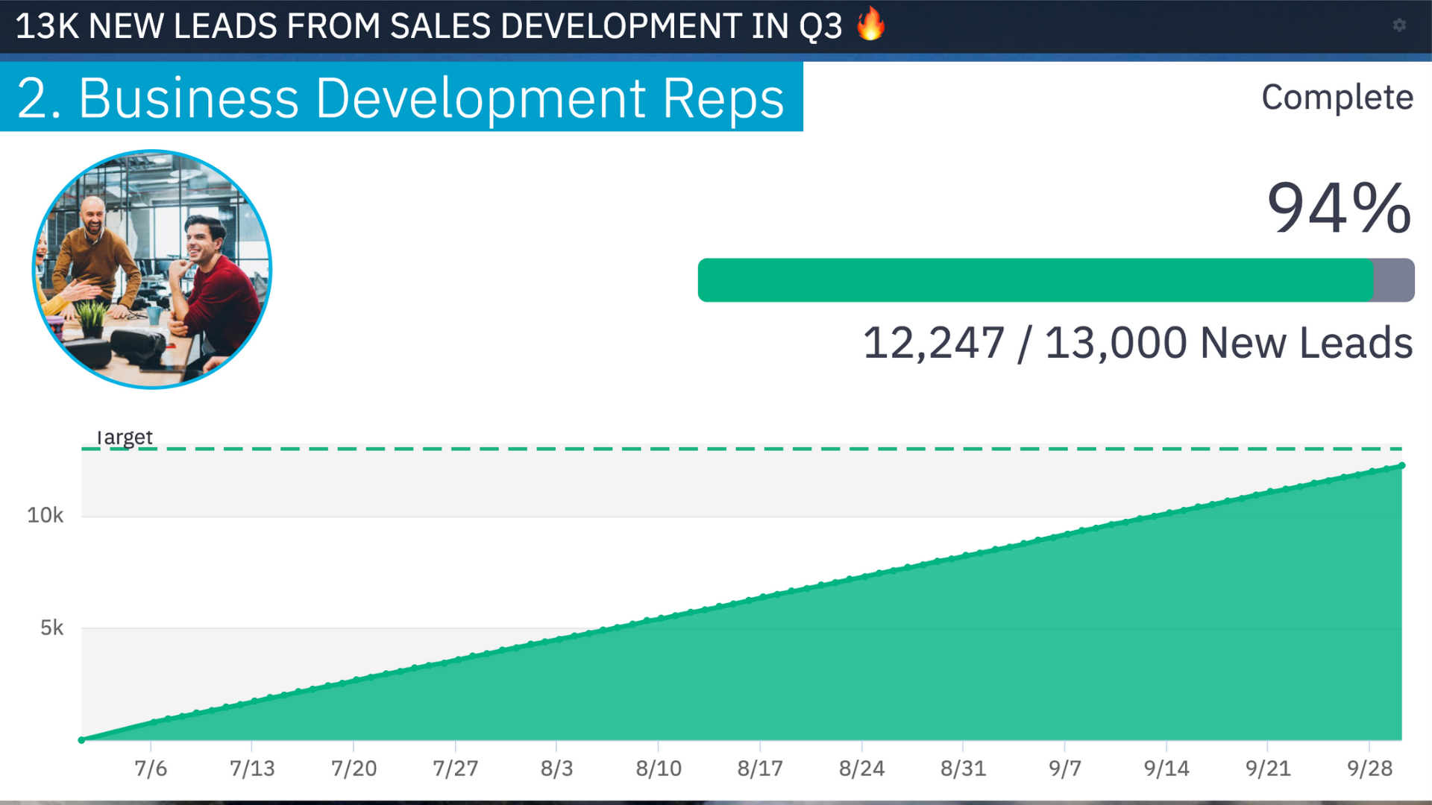Click the '9/7' x-axis date label
This screenshot has width=1432, height=805.
click(1064, 768)
